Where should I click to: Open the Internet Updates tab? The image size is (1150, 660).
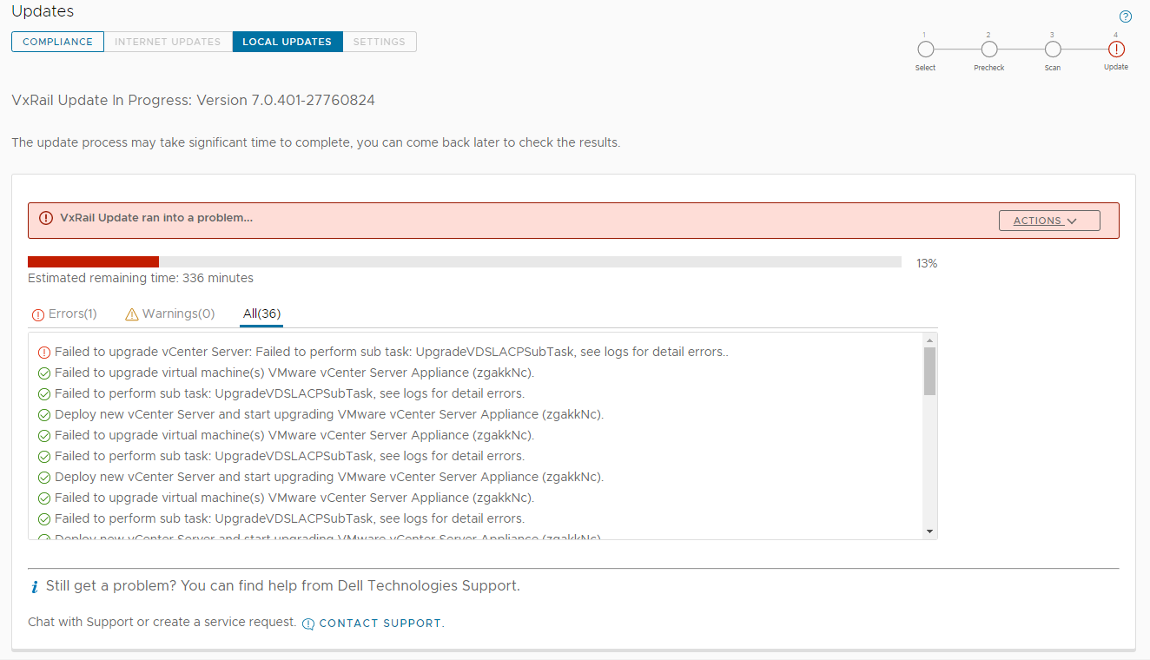click(168, 42)
